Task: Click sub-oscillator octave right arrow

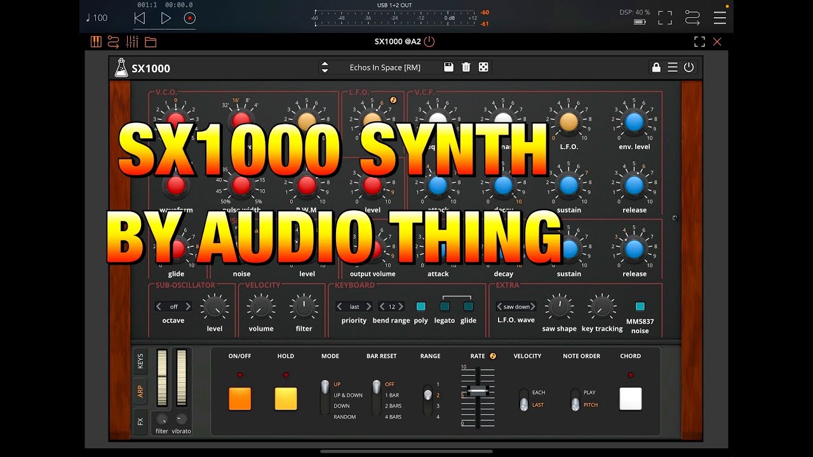Action: [x=187, y=307]
